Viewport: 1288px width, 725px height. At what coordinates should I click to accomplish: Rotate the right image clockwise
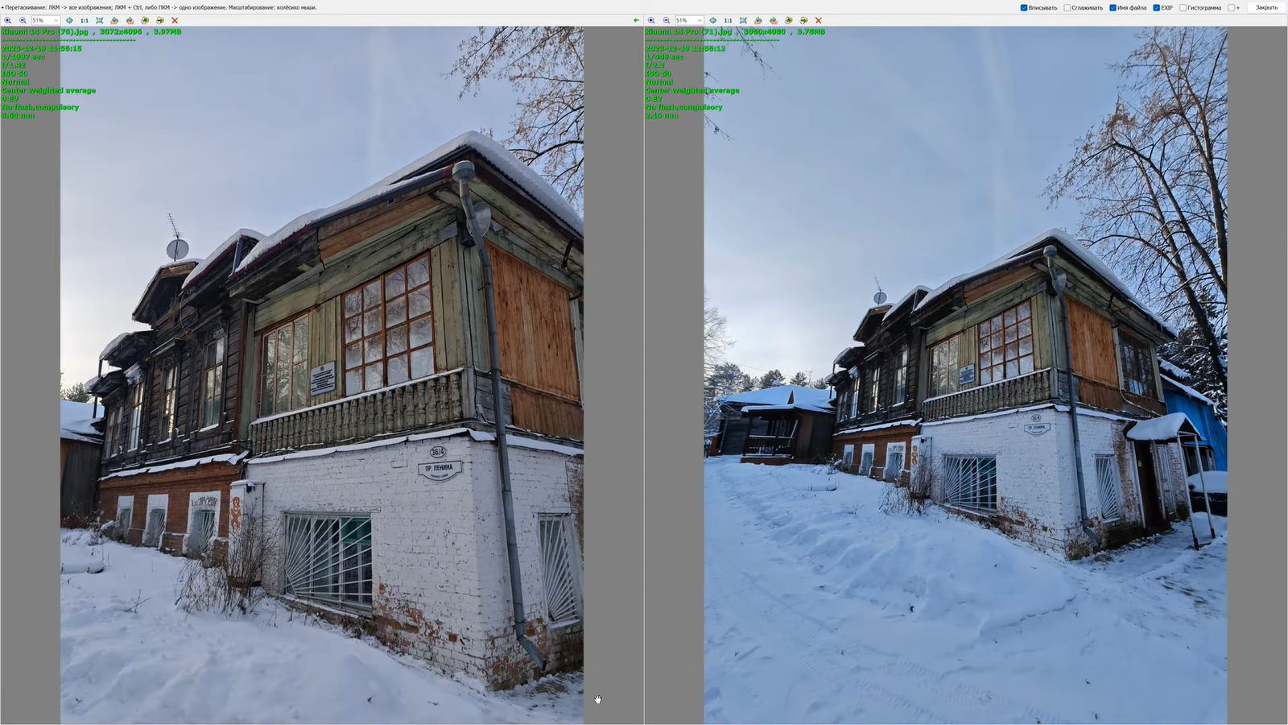click(x=774, y=20)
